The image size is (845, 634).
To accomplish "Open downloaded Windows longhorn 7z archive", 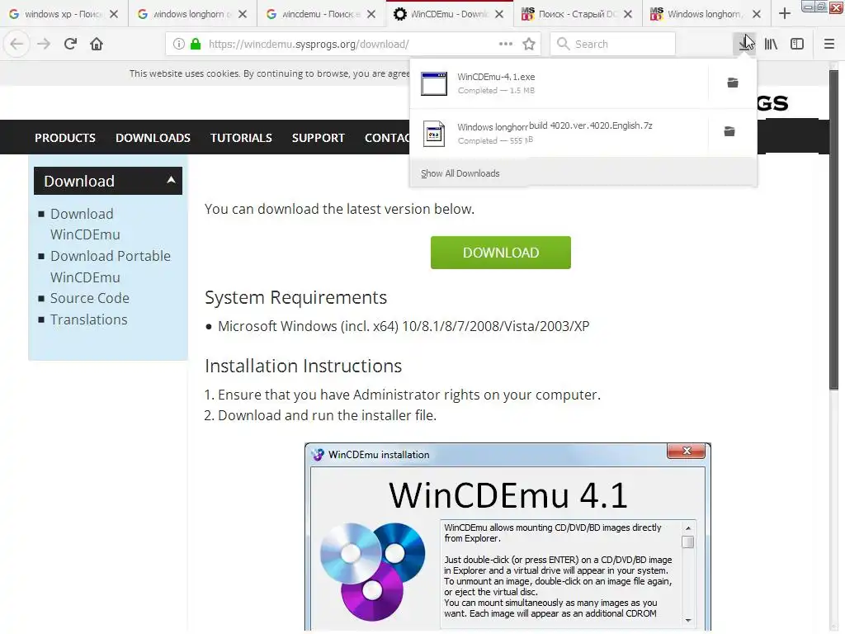I will click(x=559, y=133).
